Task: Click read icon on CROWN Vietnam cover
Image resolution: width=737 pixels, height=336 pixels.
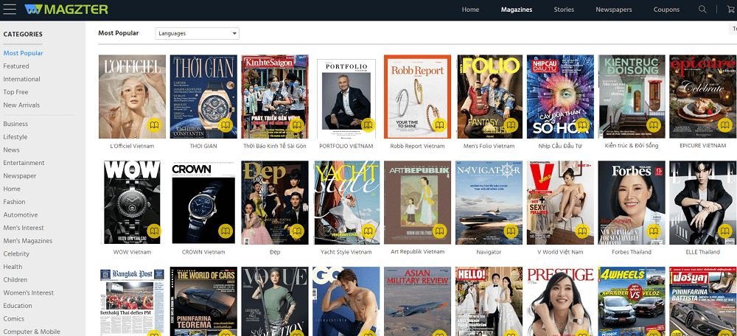Action: click(226, 231)
